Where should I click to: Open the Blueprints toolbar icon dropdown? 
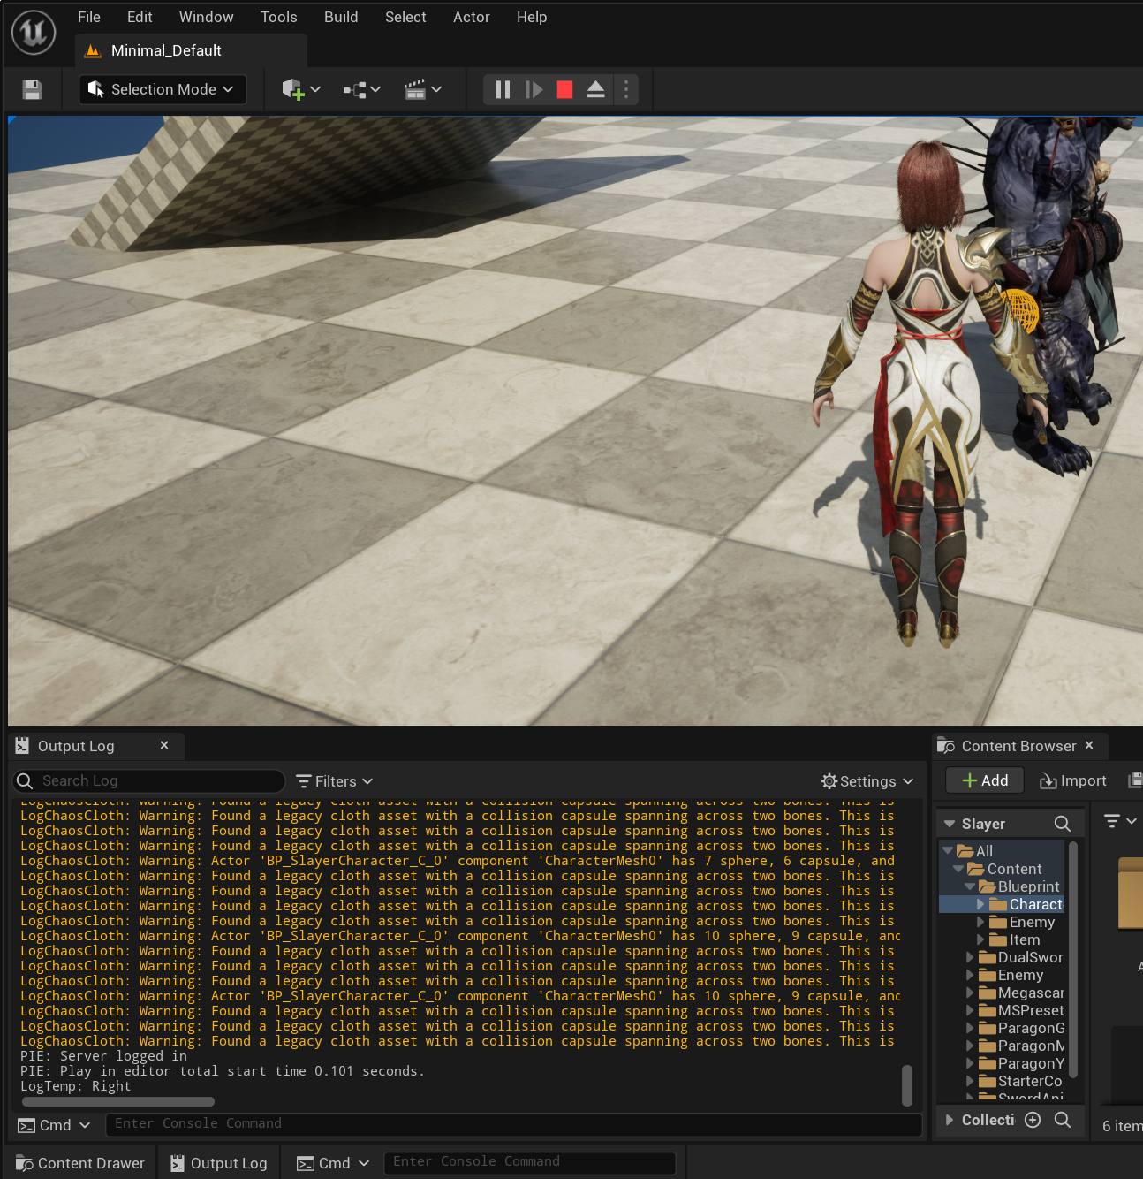361,89
